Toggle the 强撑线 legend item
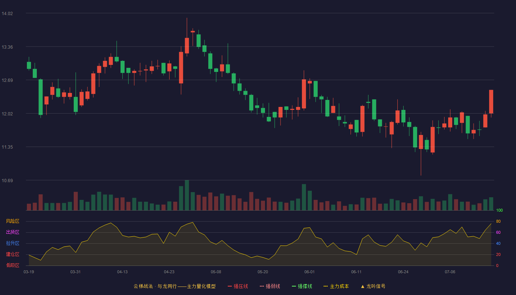 [302, 286]
